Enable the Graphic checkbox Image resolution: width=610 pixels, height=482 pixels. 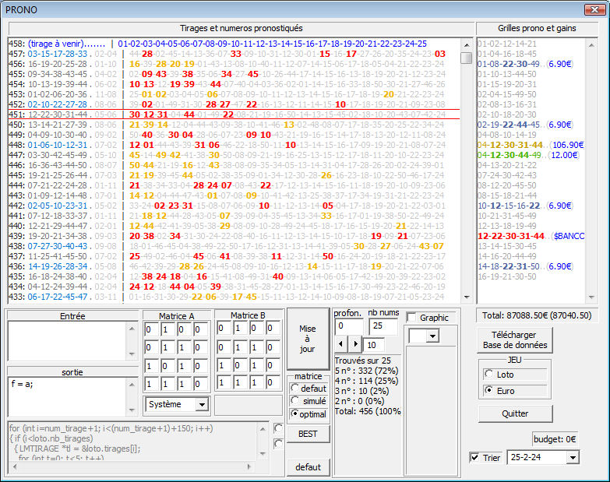(411, 318)
